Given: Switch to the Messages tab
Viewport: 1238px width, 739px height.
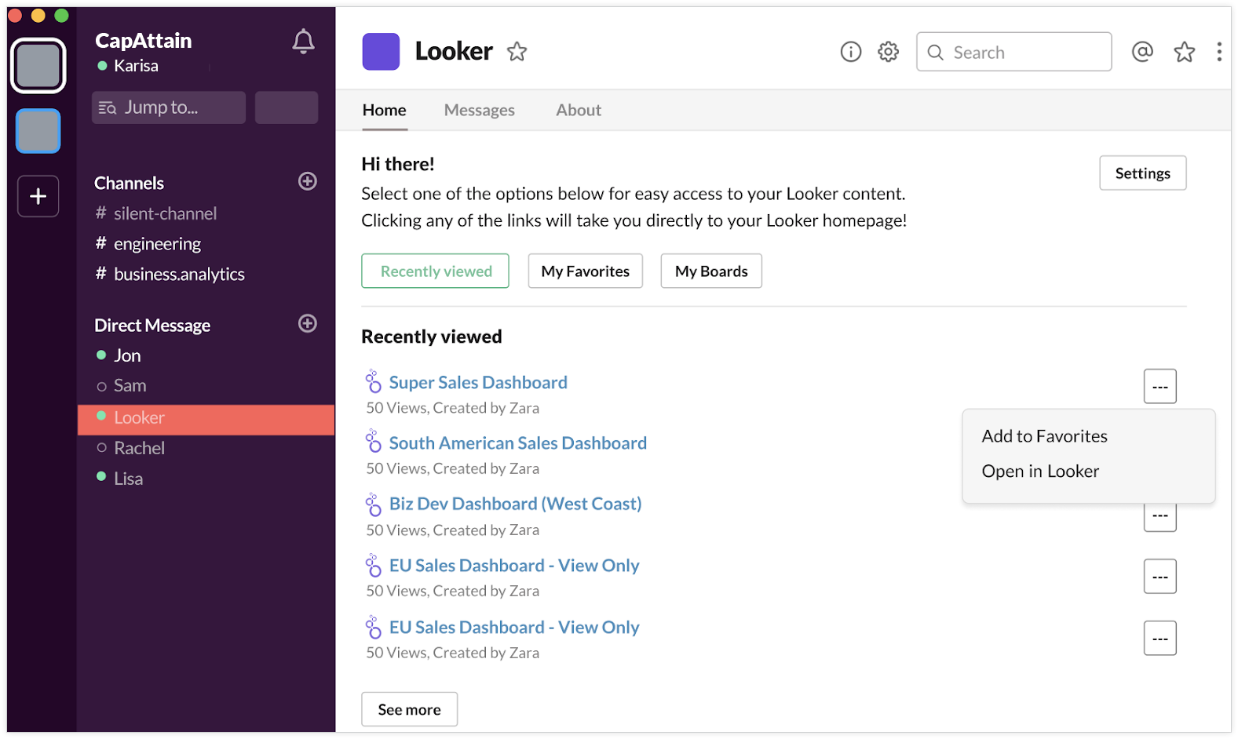Looking at the screenshot, I should [x=479, y=111].
